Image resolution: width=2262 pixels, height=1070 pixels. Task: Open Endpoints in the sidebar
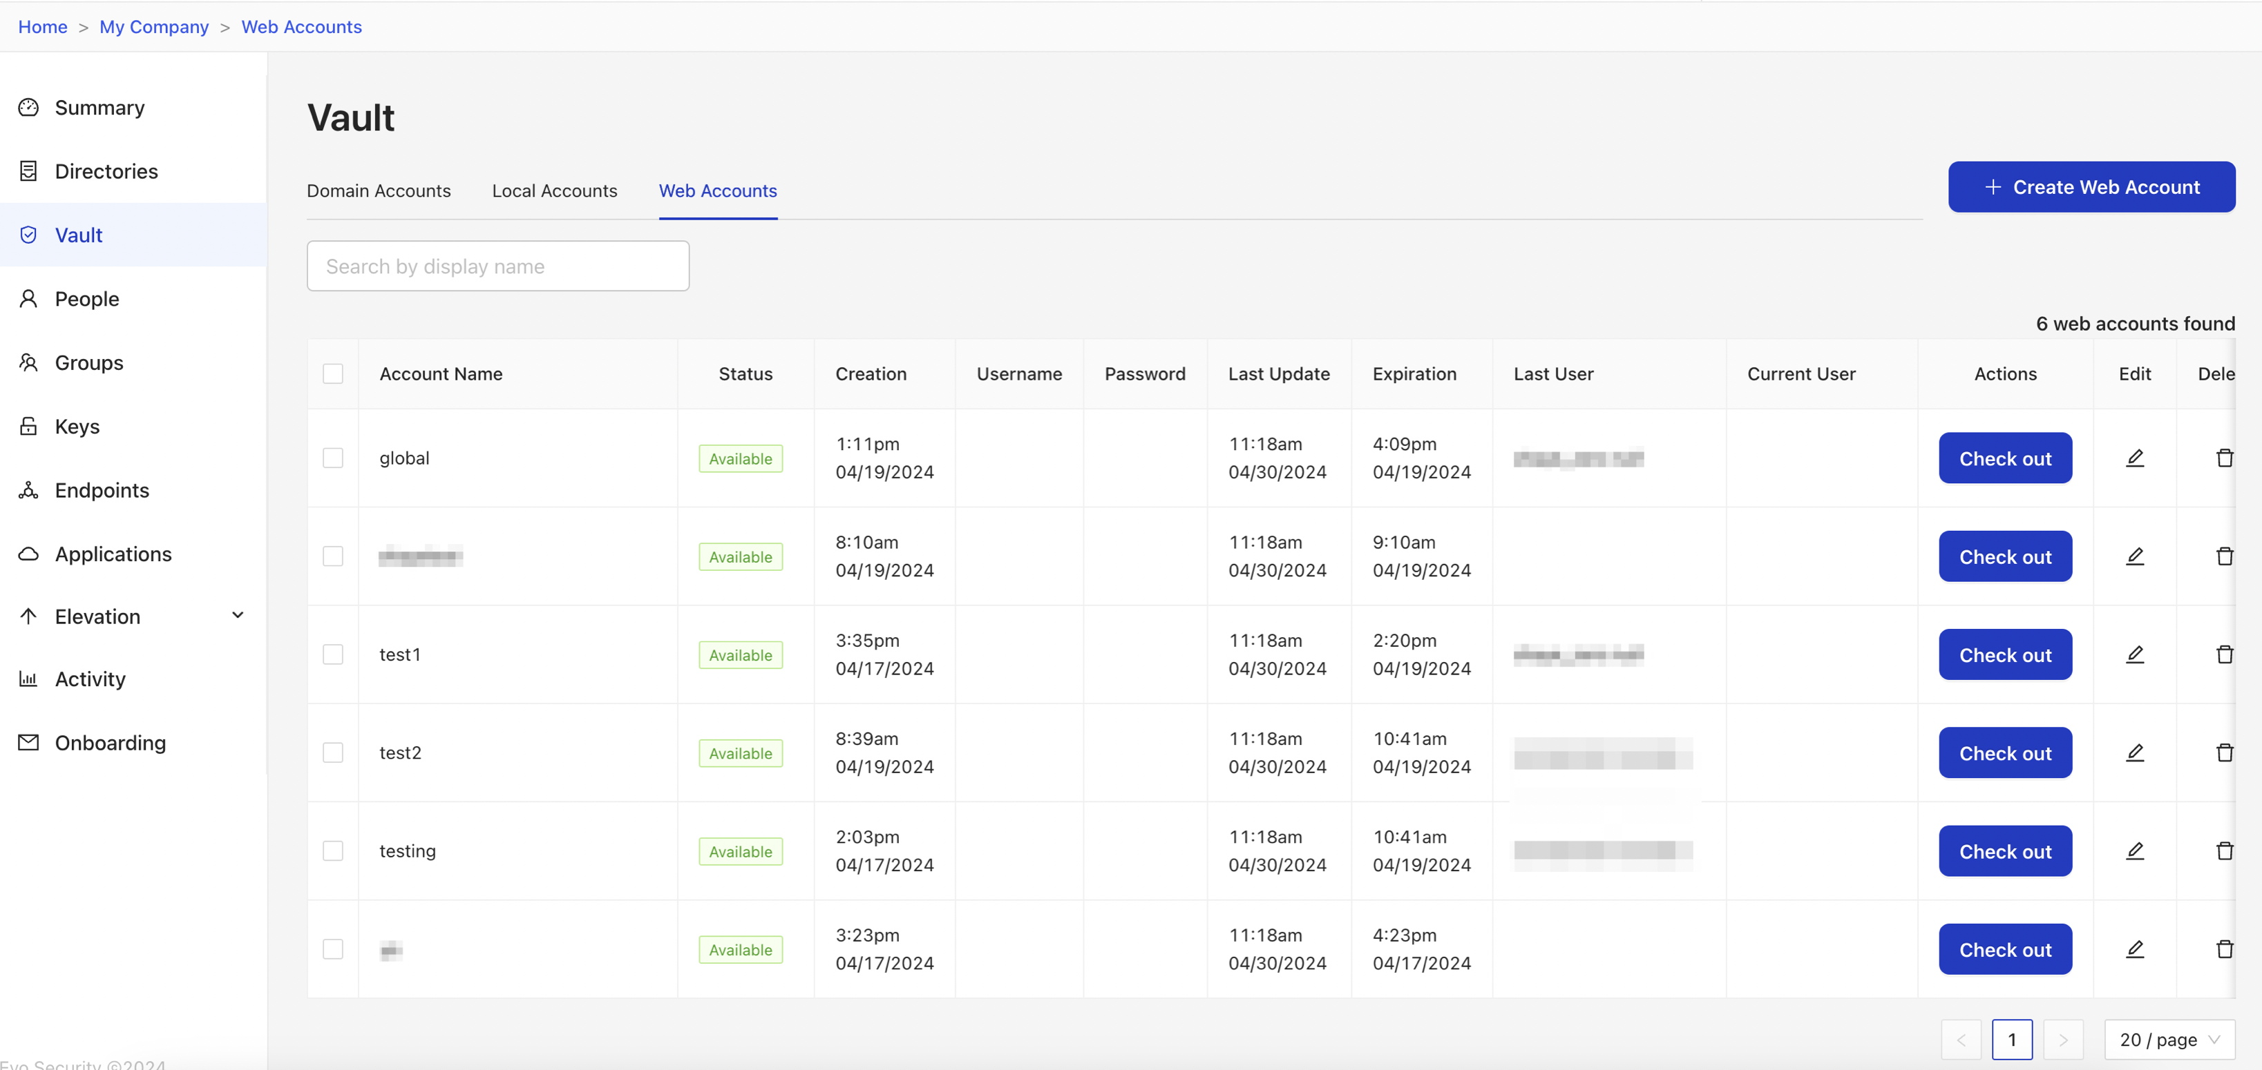point(133,490)
